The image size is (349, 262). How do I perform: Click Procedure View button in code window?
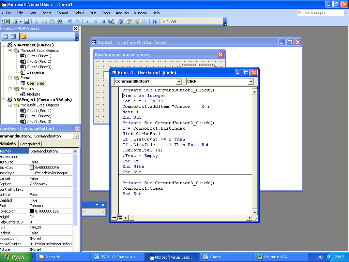point(114,217)
